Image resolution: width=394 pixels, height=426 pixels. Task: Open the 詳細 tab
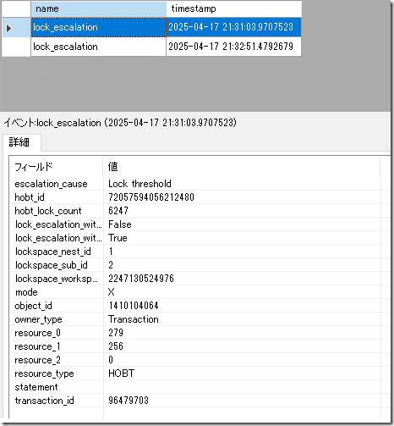pyautogui.click(x=19, y=142)
